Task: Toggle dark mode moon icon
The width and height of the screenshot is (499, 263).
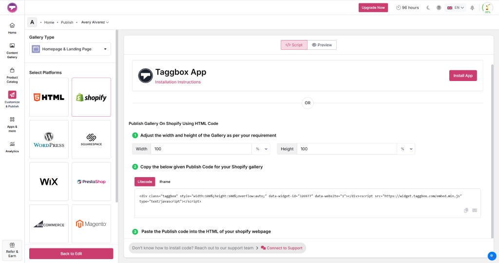Action: [x=428, y=8]
